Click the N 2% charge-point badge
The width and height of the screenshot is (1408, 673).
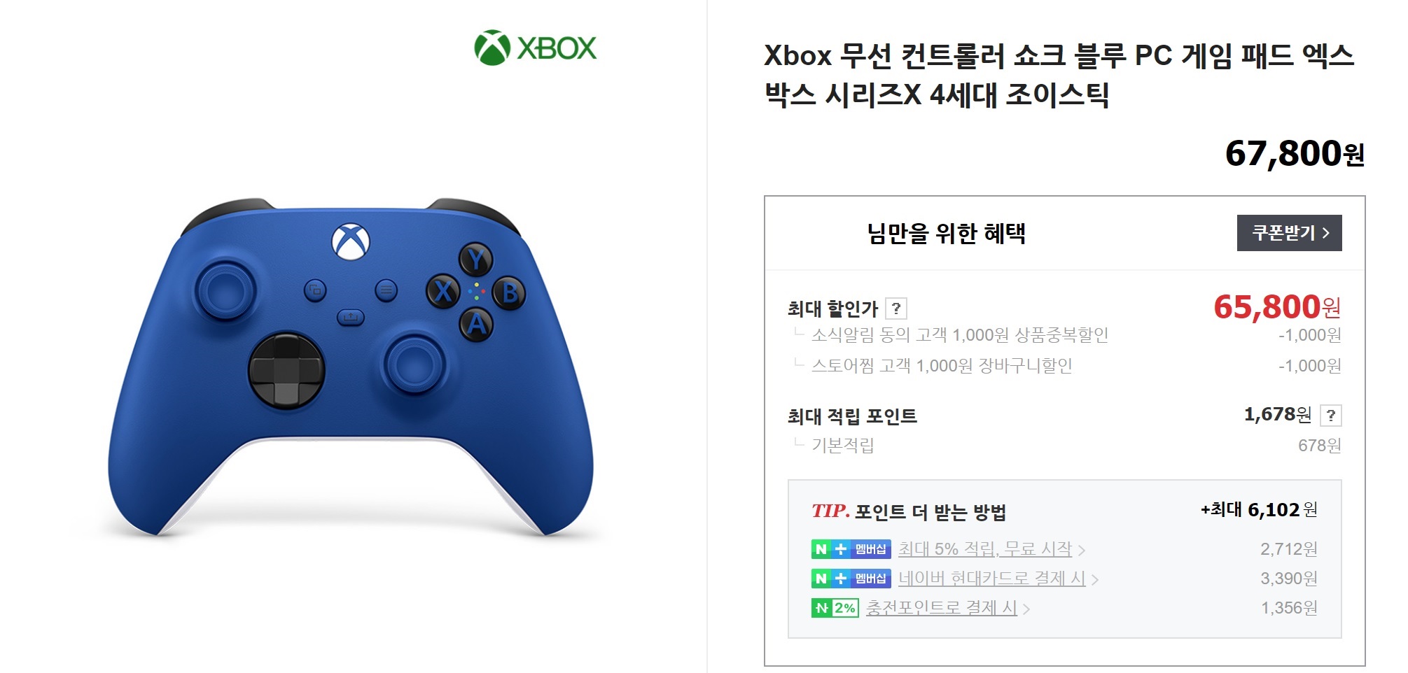(x=835, y=608)
